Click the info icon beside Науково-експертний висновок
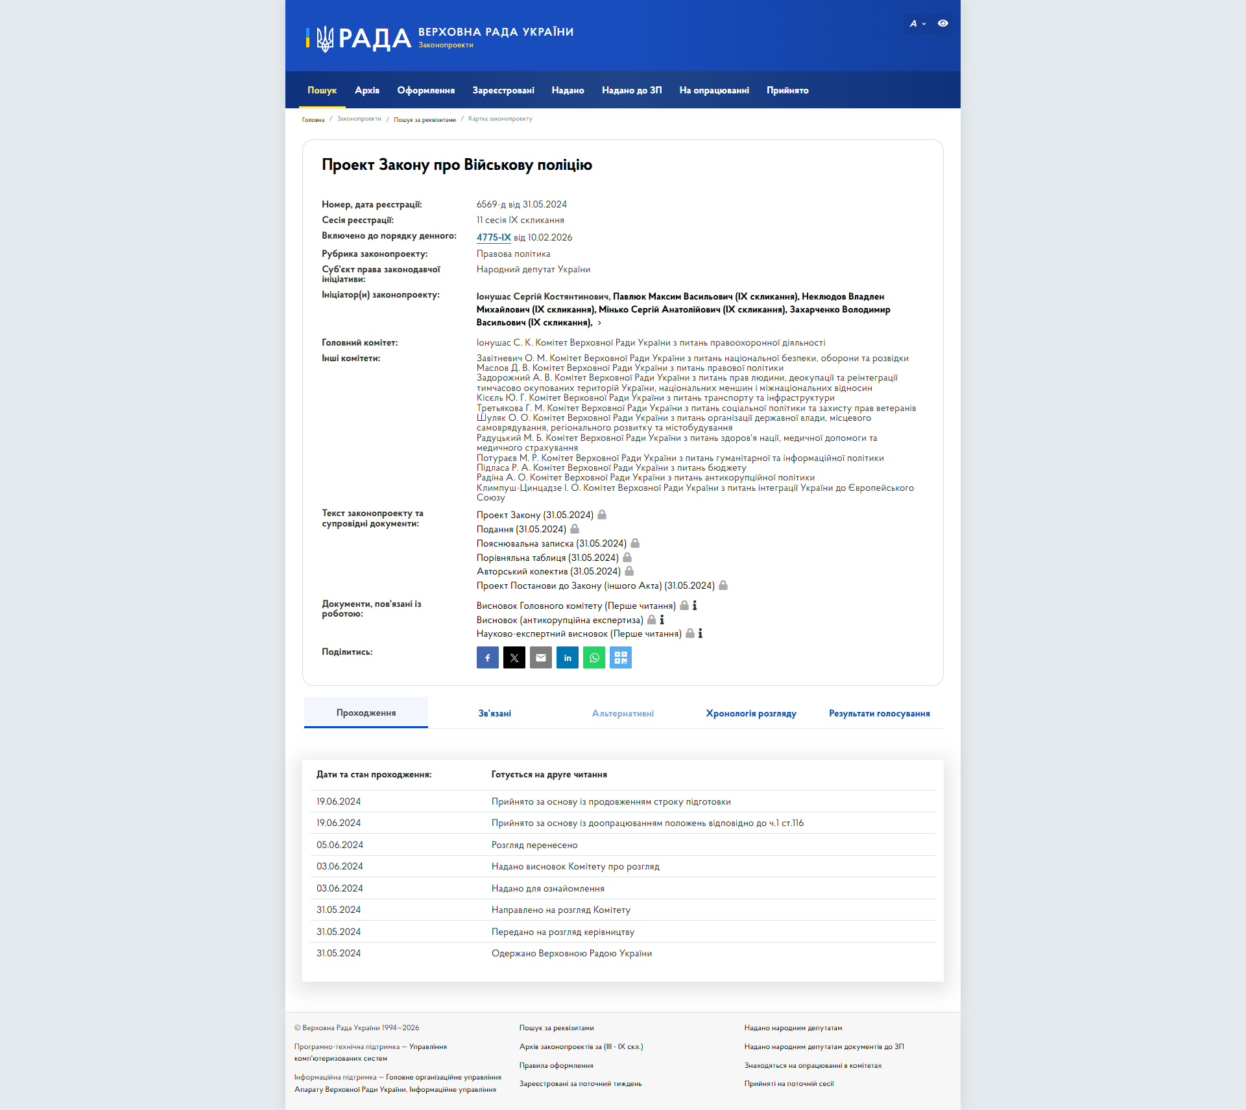 pyautogui.click(x=701, y=633)
